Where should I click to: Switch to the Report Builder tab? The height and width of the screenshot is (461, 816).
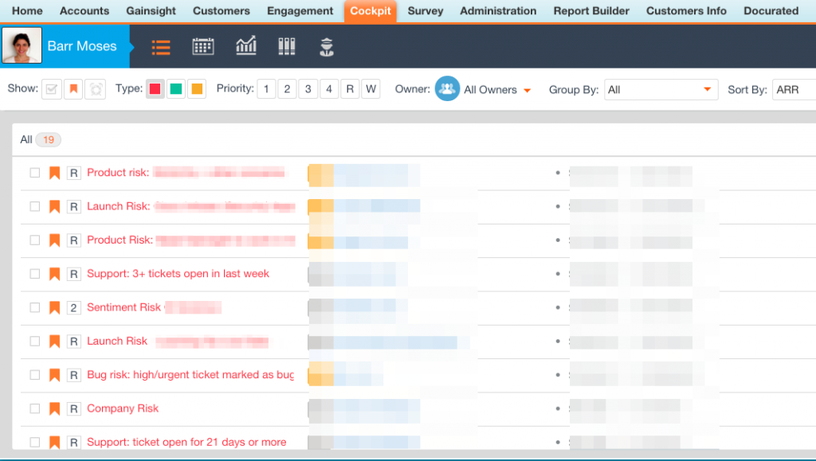[x=592, y=11]
